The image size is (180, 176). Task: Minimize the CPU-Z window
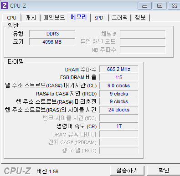tap(144, 6)
